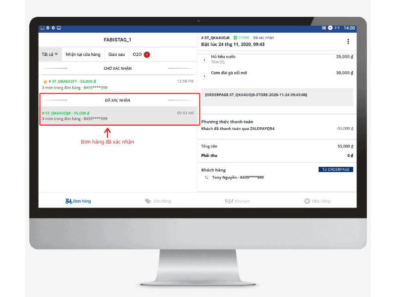
Task: Click quantity box for Cơm đùi gà xối mỡ
Action: tap(204, 76)
